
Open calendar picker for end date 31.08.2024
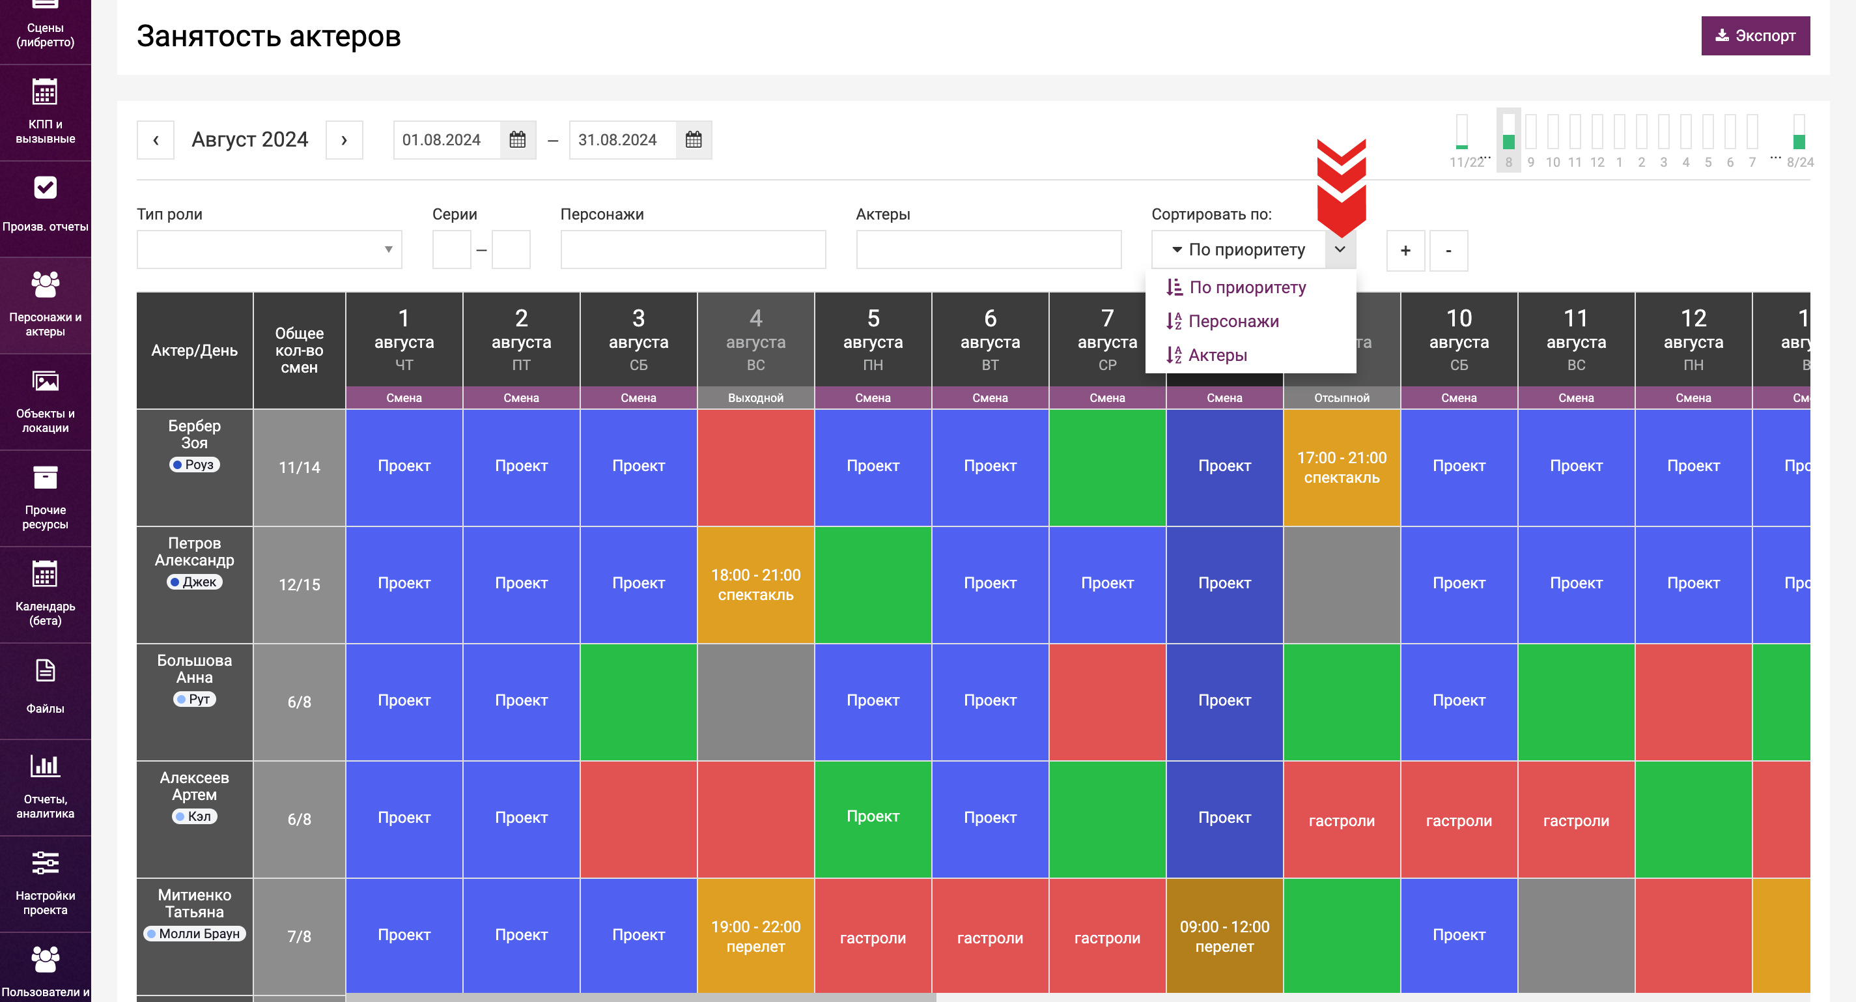click(693, 140)
